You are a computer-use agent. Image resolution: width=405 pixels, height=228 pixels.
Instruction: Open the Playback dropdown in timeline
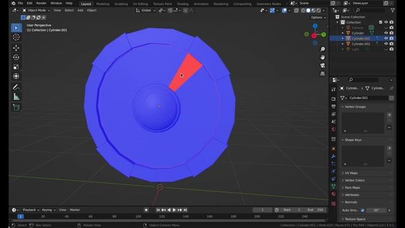point(31,210)
